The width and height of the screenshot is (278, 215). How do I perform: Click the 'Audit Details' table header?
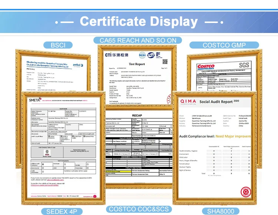pos(63,109)
